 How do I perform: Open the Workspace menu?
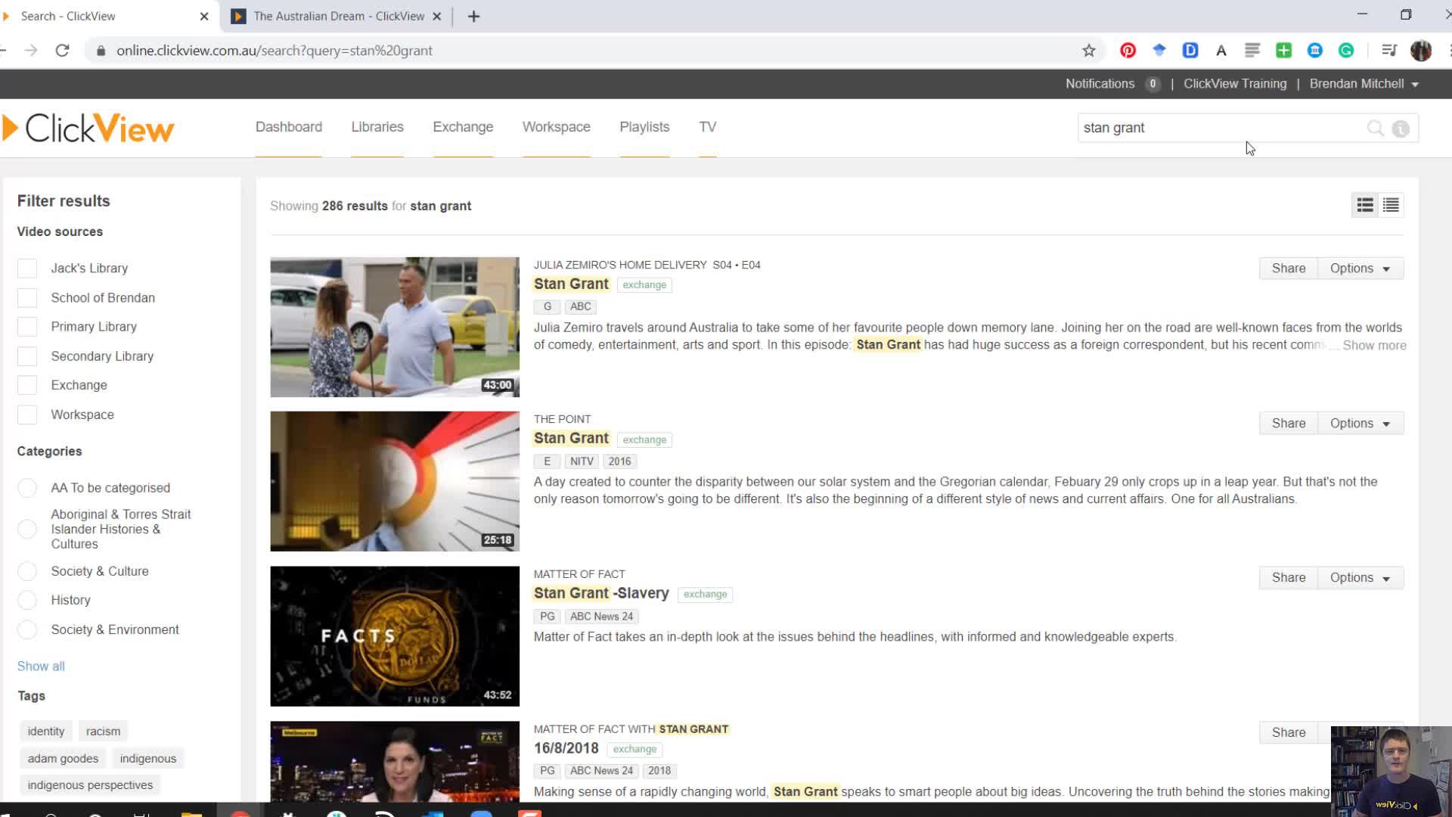pyautogui.click(x=557, y=127)
